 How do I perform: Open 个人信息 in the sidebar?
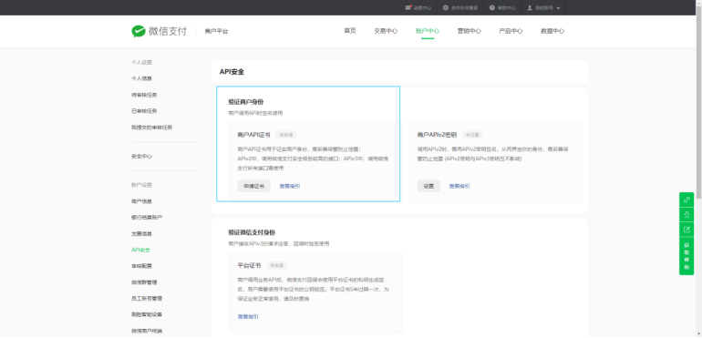(141, 78)
